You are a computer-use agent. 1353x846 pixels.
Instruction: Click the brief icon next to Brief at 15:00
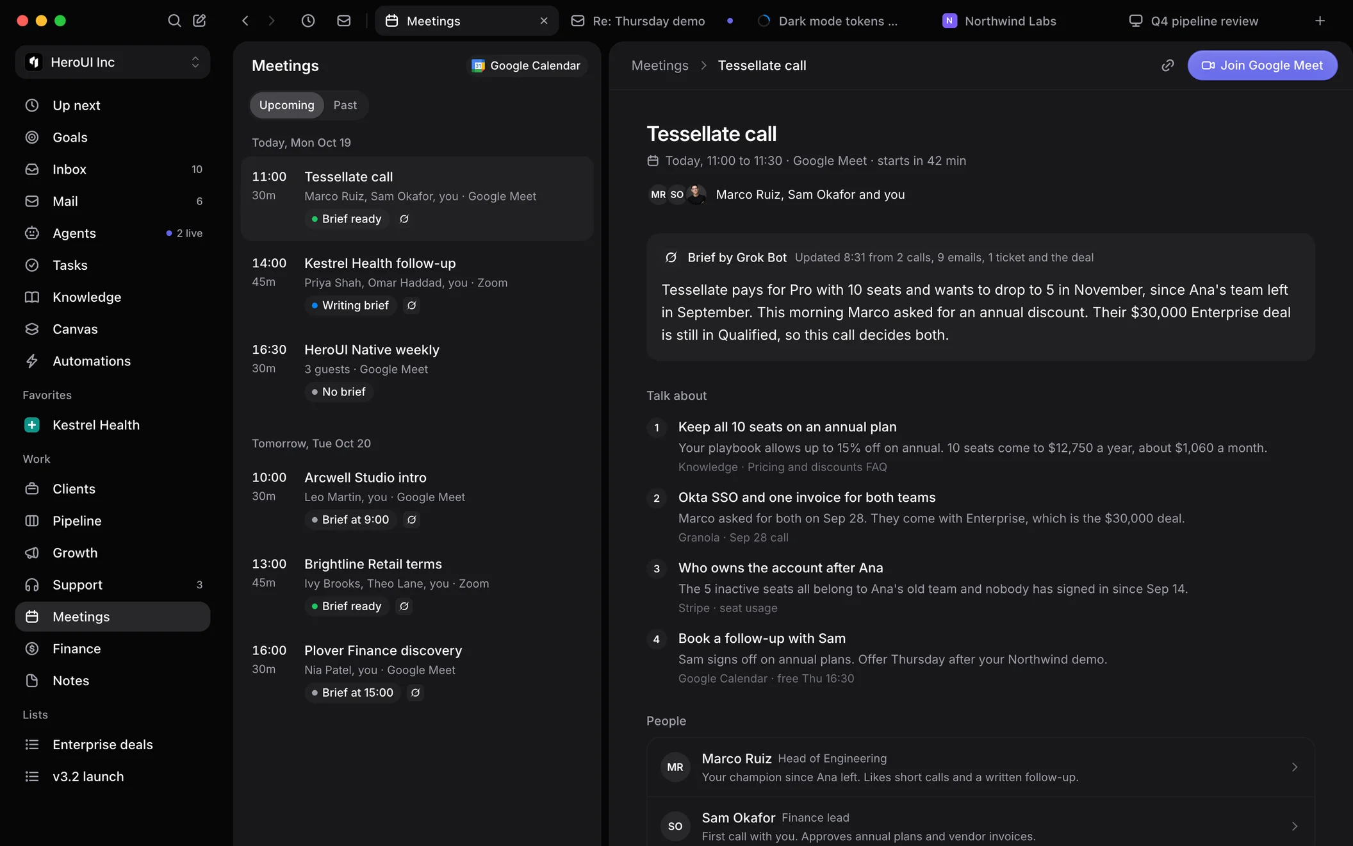pyautogui.click(x=416, y=693)
